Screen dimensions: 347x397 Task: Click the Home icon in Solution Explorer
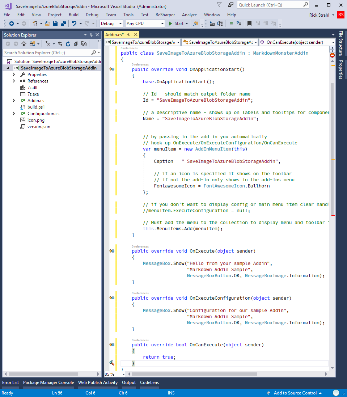click(24, 44)
